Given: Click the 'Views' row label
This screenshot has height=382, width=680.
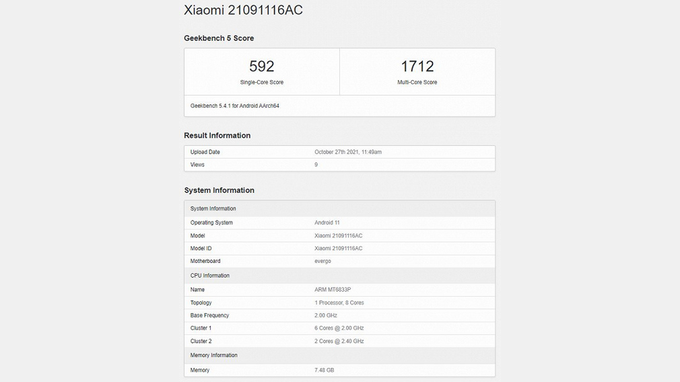Looking at the screenshot, I should 197,165.
